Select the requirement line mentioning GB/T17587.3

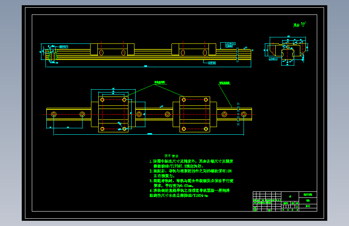pos(178,166)
